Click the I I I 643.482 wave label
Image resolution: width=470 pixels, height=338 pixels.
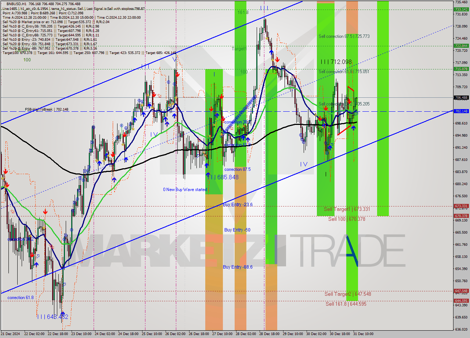53,317
